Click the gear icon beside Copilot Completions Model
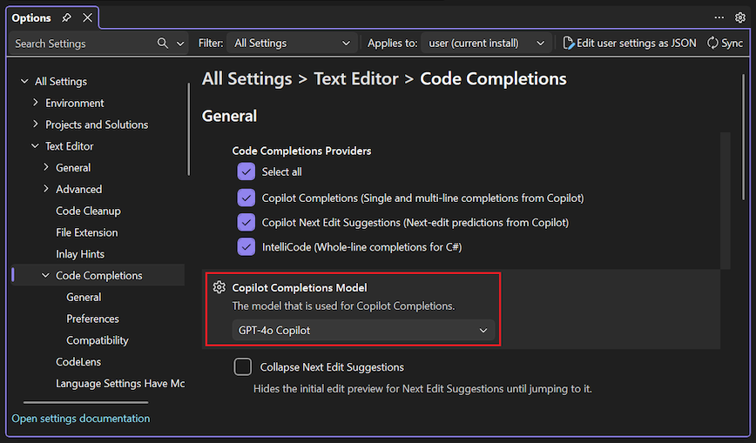This screenshot has width=756, height=443. 219,288
